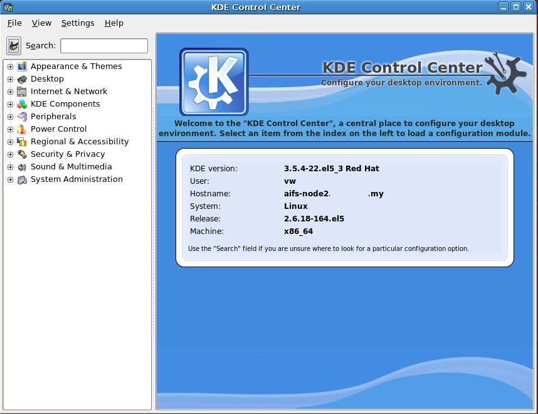Screen dimensions: 538x414
Task: Click the Desktop category icon
Action: point(22,79)
